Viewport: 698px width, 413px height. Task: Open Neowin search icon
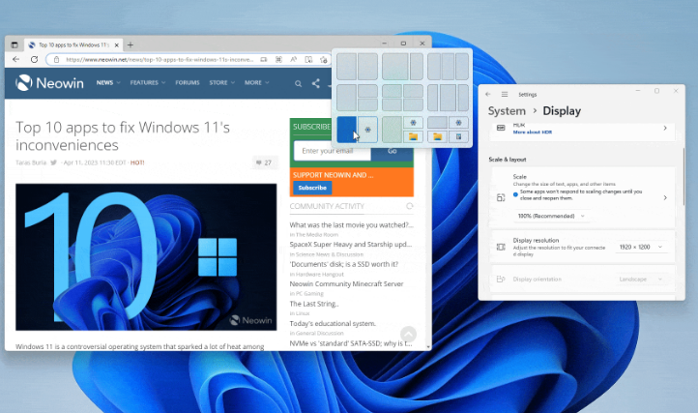299,83
